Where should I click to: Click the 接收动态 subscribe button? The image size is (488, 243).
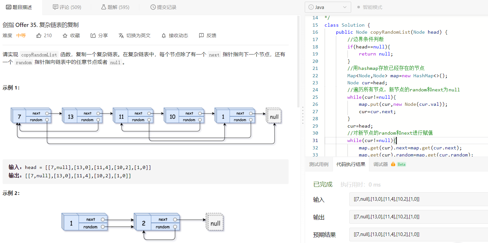click(x=175, y=36)
